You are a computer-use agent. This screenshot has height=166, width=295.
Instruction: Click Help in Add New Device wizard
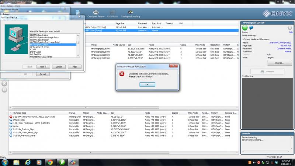click(74, 67)
